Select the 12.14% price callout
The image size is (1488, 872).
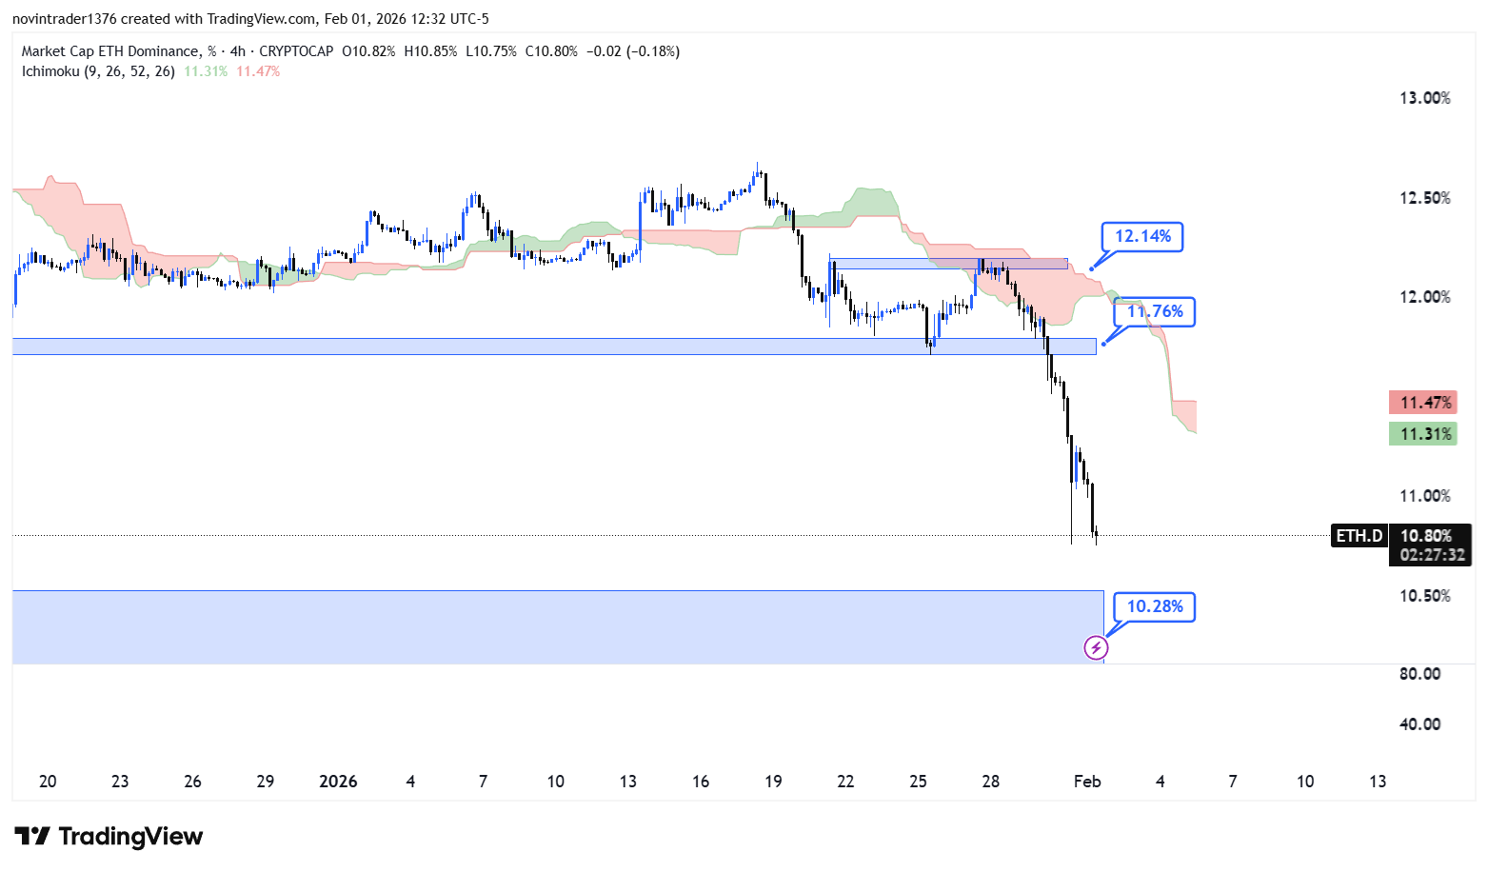click(x=1142, y=236)
